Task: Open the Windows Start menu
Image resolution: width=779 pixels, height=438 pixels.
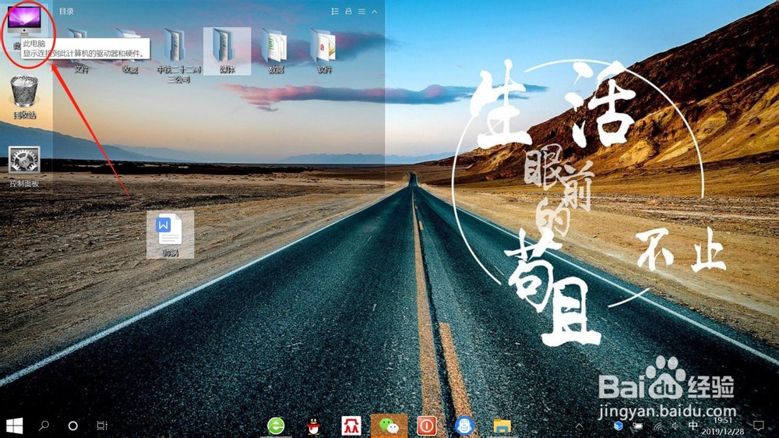Action: click(x=14, y=426)
